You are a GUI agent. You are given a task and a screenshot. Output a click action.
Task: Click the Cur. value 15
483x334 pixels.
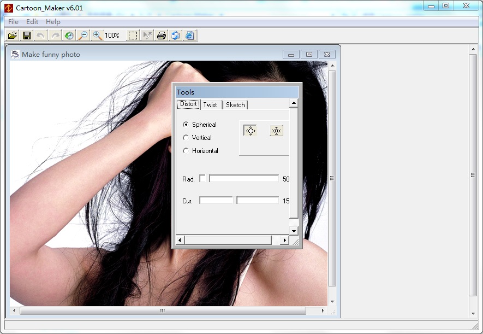tap(286, 201)
